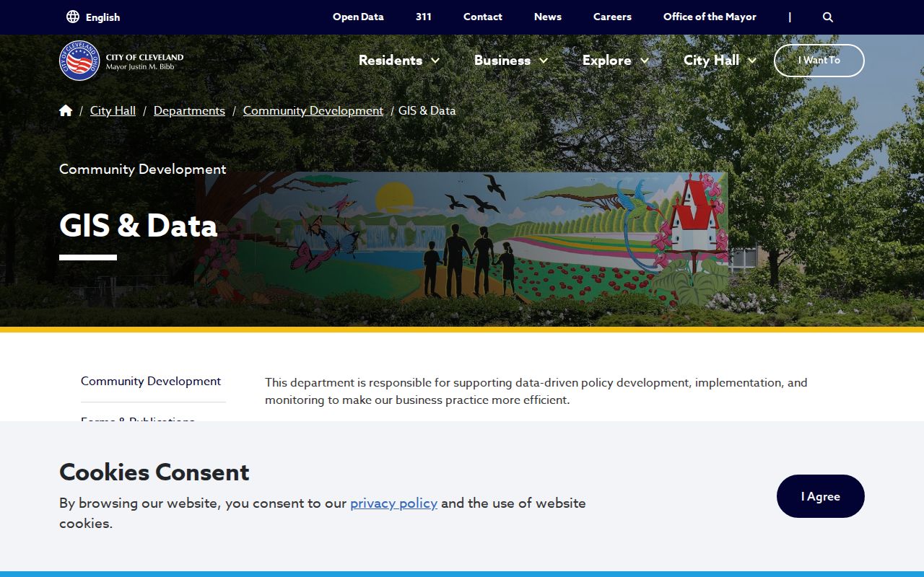Click the Cookies Consent heading

[154, 472]
